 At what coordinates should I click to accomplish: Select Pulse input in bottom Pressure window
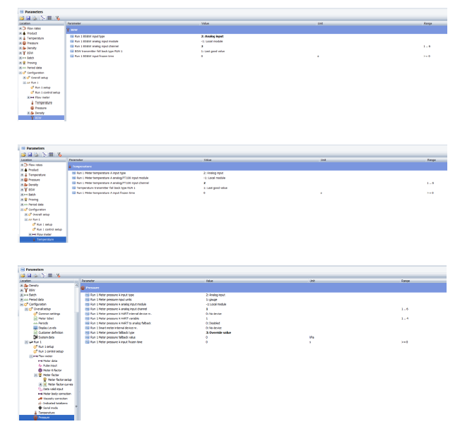pos(50,365)
